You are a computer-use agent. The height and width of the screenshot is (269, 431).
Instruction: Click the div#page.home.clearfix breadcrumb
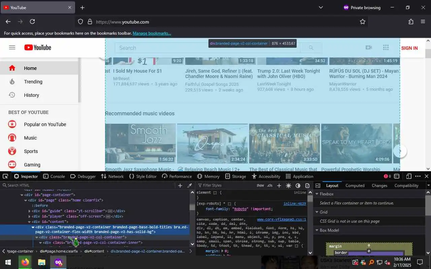point(59,251)
